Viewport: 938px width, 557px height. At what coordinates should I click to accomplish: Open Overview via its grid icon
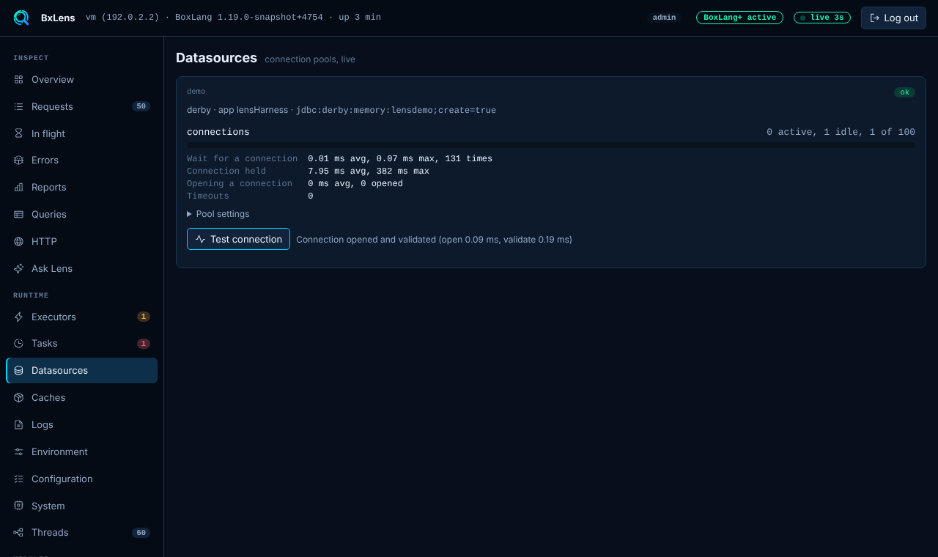pos(18,79)
